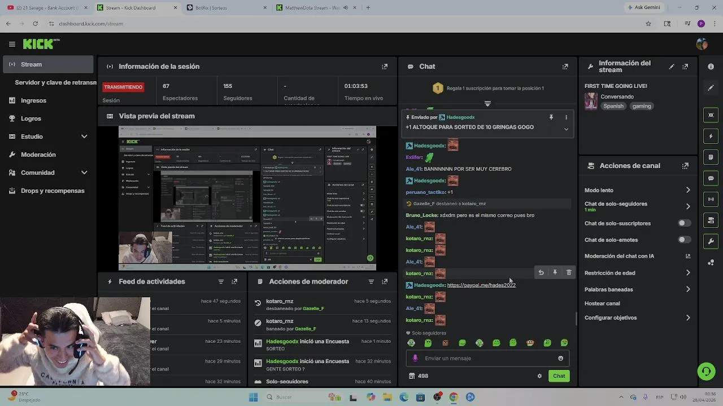Click the Windows Start button on taskbar
The image size is (723, 406).
click(x=253, y=397)
